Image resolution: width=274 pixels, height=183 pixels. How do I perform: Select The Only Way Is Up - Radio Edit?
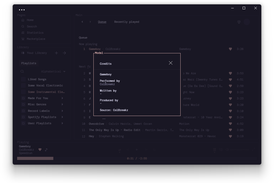114,130
